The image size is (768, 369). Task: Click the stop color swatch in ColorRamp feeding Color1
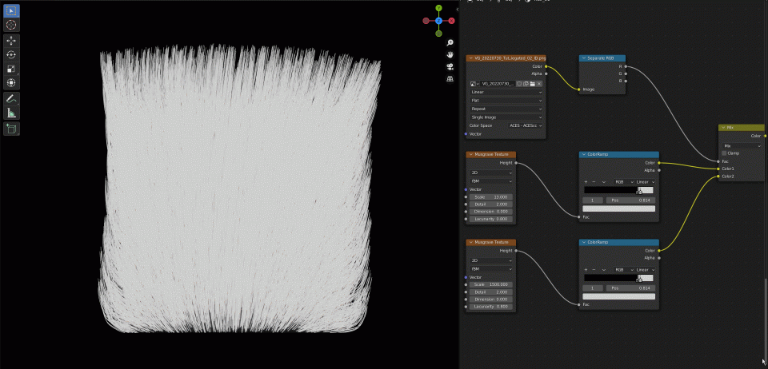619,208
